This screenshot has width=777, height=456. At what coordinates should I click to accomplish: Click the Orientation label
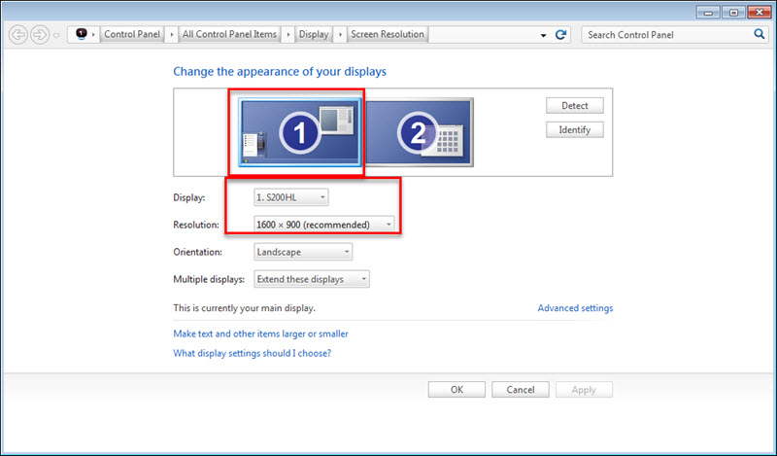tap(198, 252)
